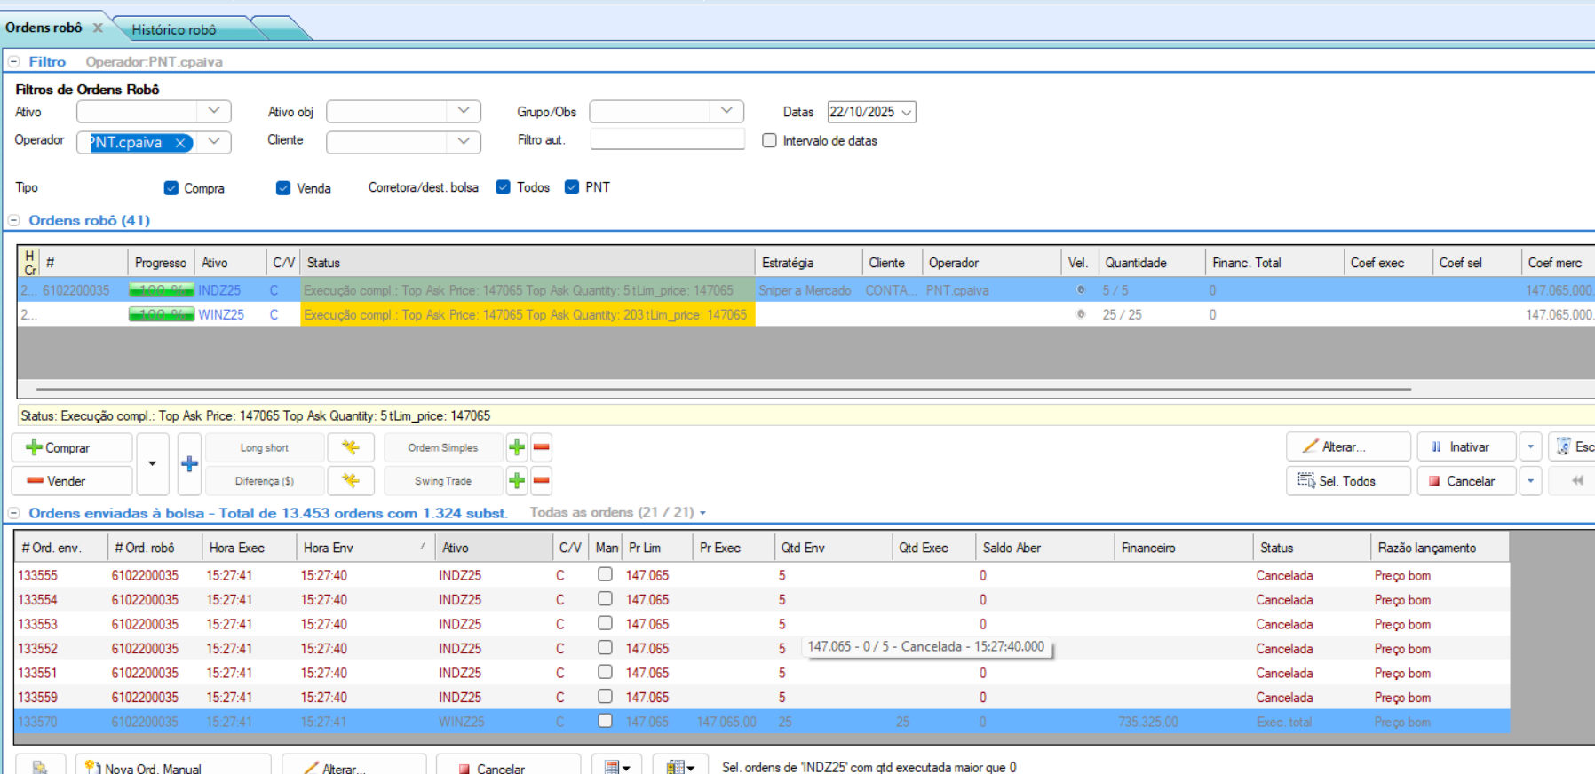The height and width of the screenshot is (774, 1595).
Task: Uncheck the Compra type checkbox
Action: tap(171, 188)
